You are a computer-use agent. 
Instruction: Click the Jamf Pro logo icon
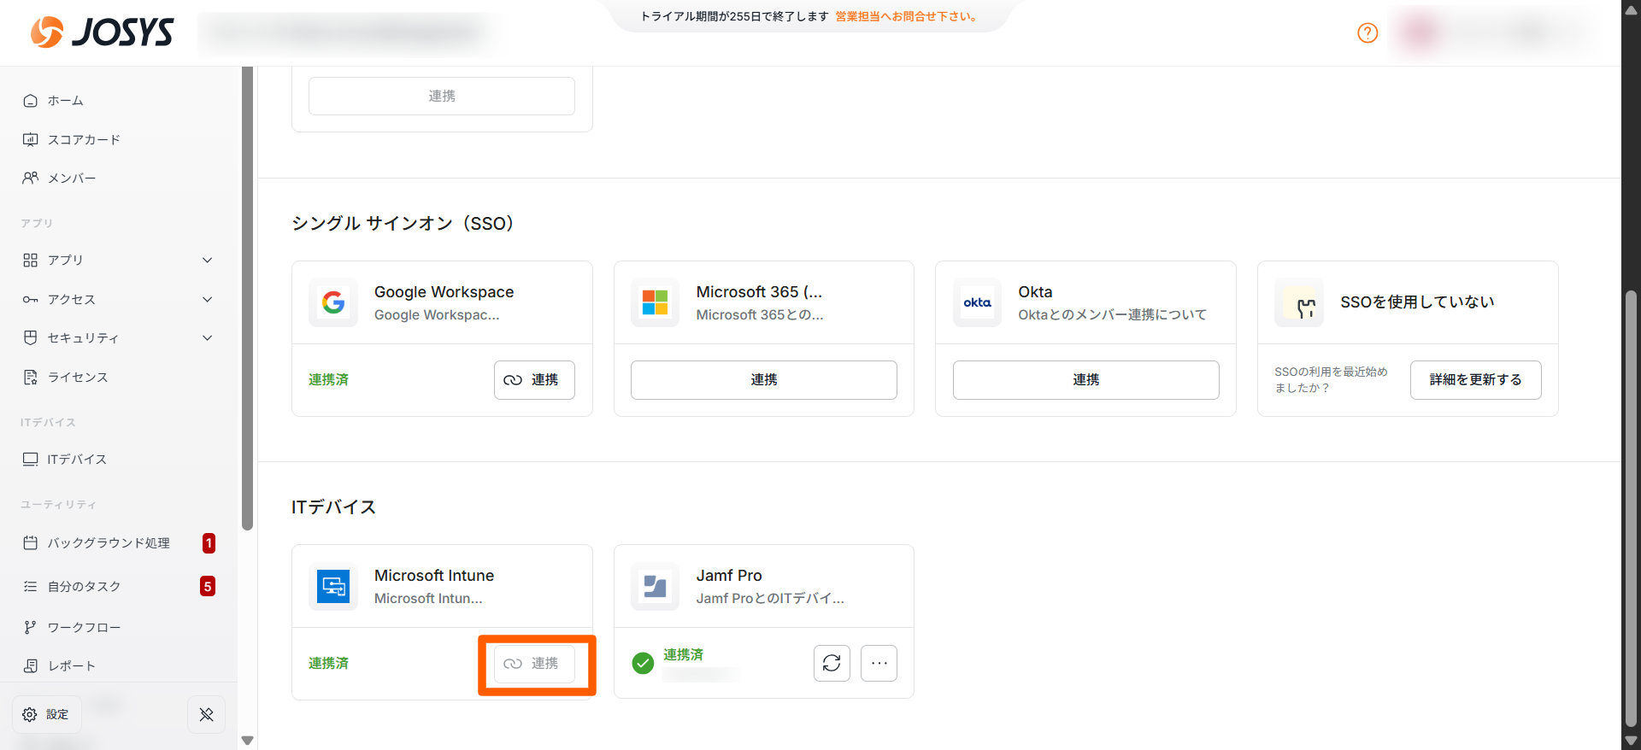coord(655,586)
